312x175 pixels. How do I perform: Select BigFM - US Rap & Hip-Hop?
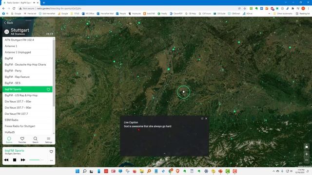(x=27, y=95)
